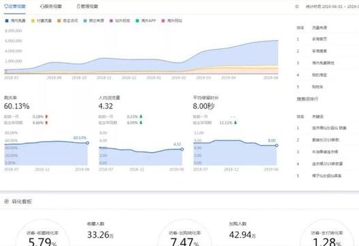This screenshot has height=246, width=359.
Task: Toggle the orange 自主访问 legend swatch
Action: (x=59, y=21)
